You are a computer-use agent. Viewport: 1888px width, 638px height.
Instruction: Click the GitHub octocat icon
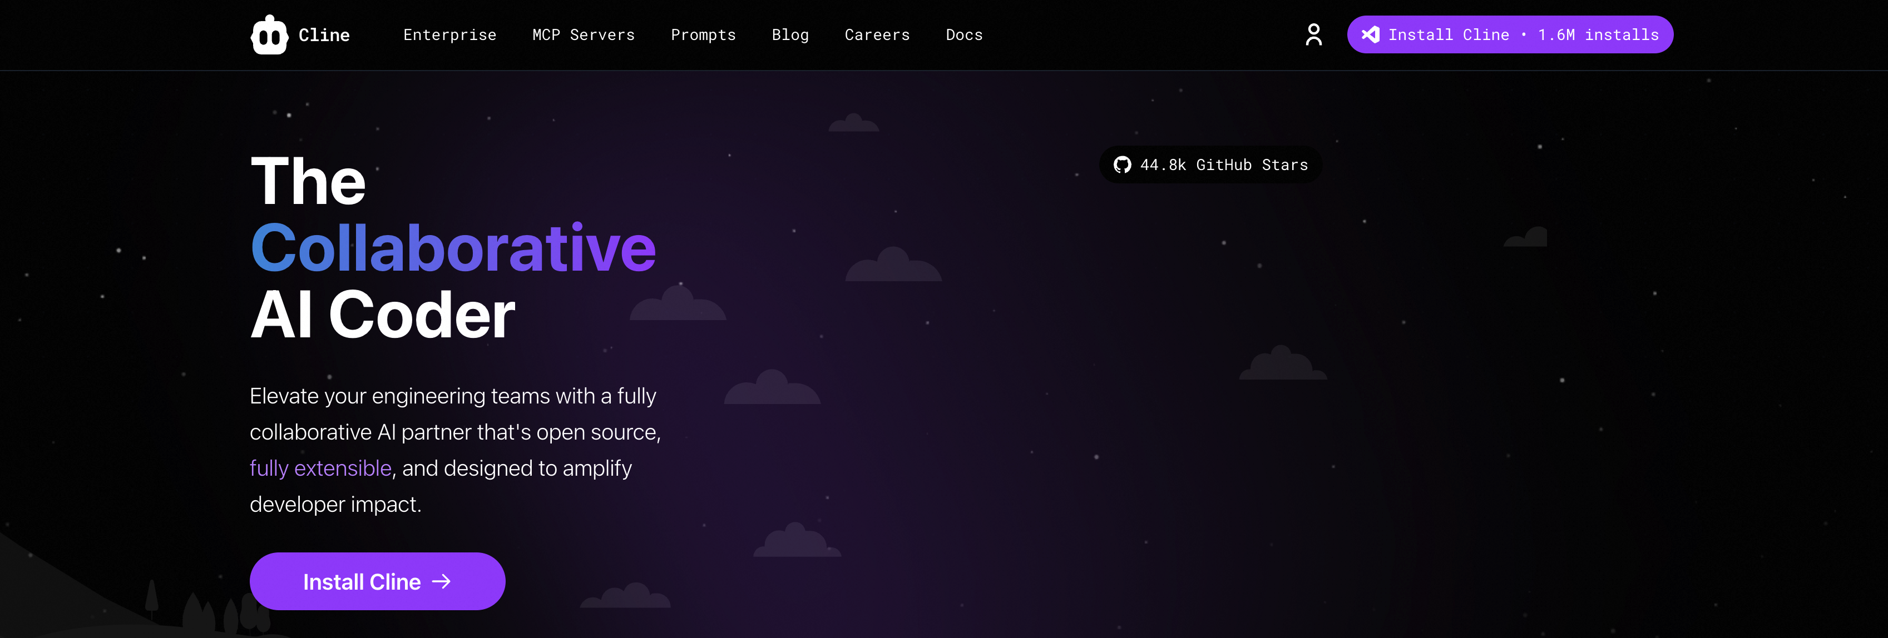click(1122, 165)
